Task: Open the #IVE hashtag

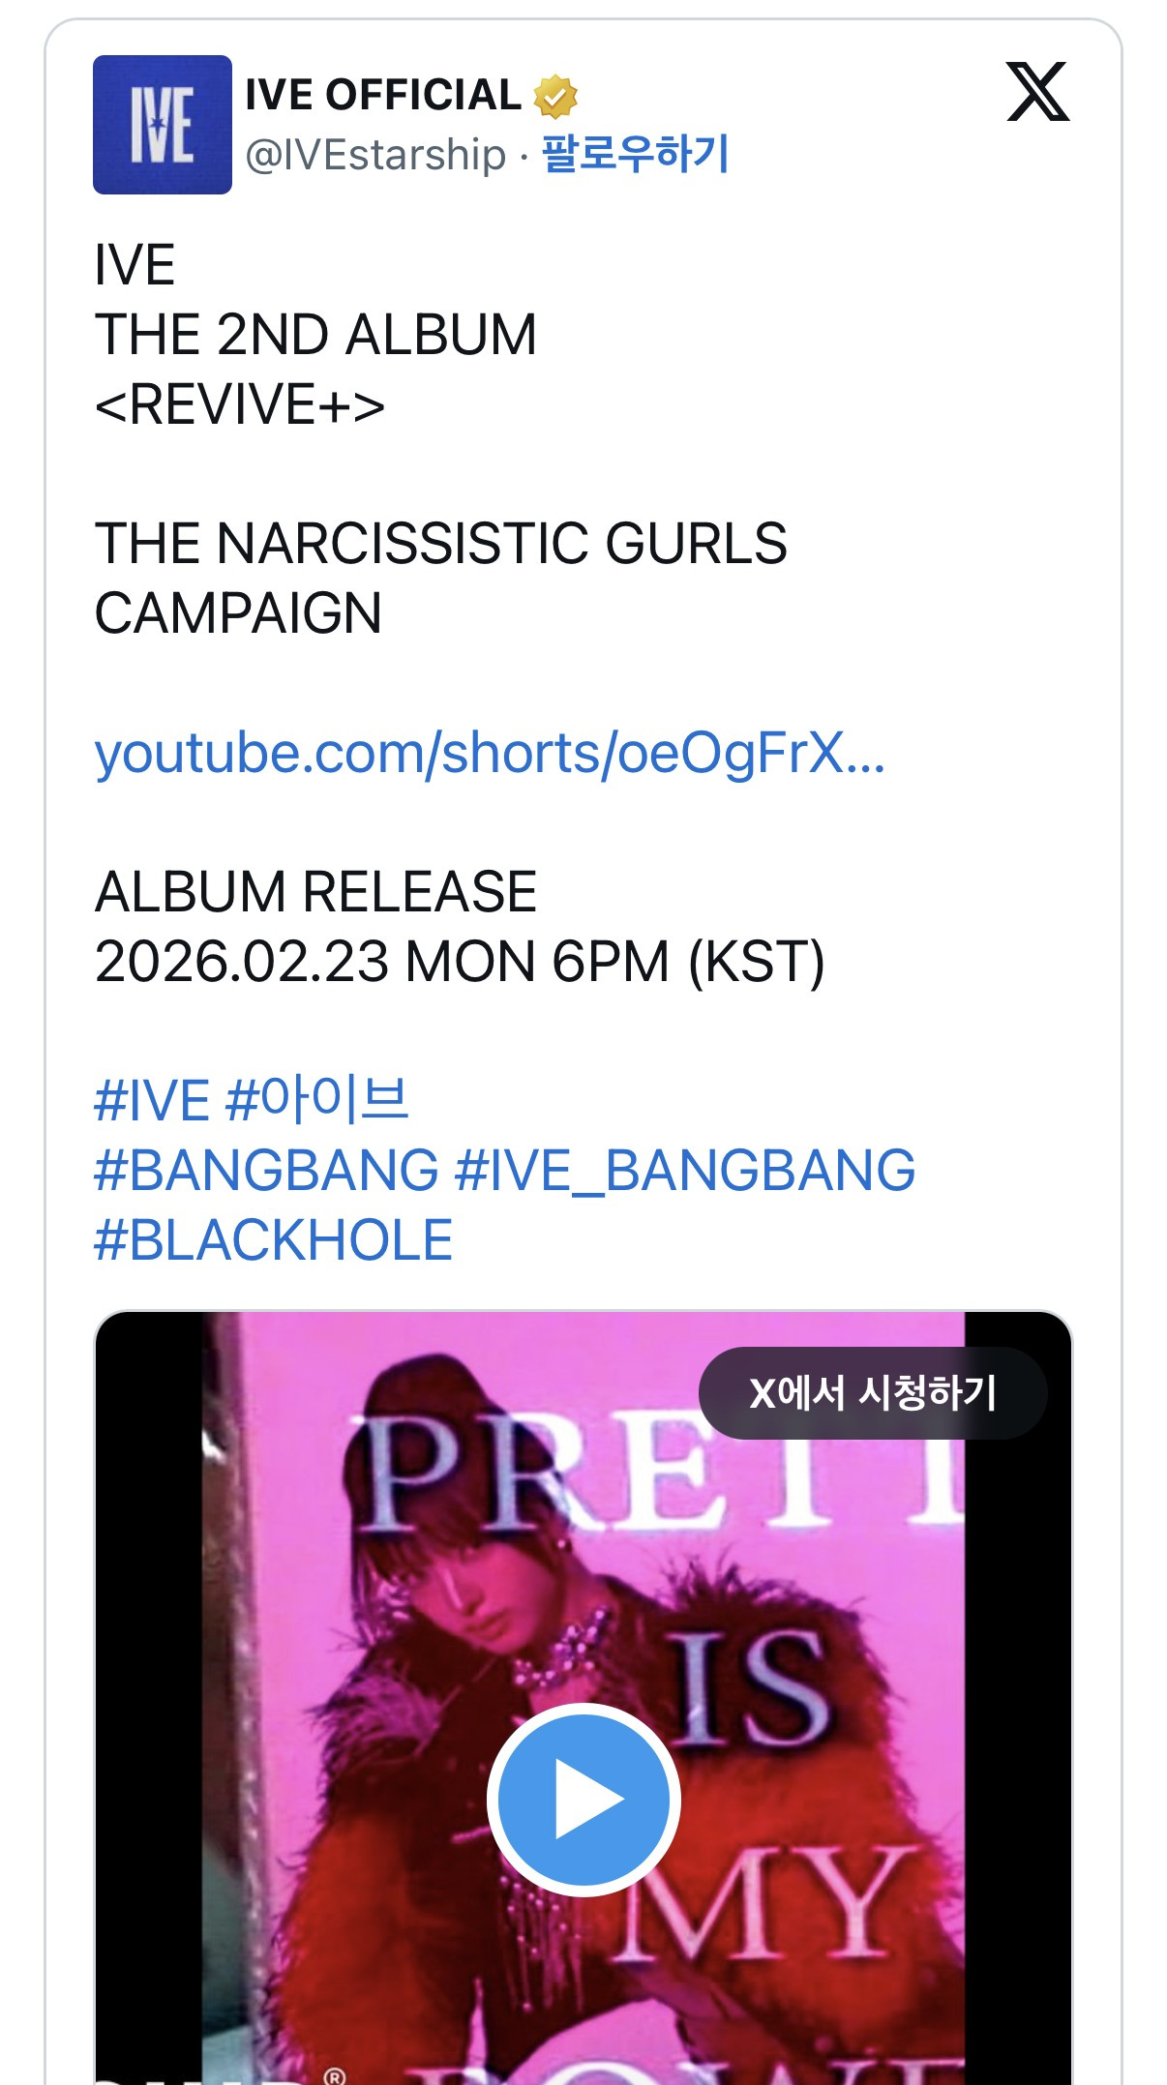Action: (152, 1101)
